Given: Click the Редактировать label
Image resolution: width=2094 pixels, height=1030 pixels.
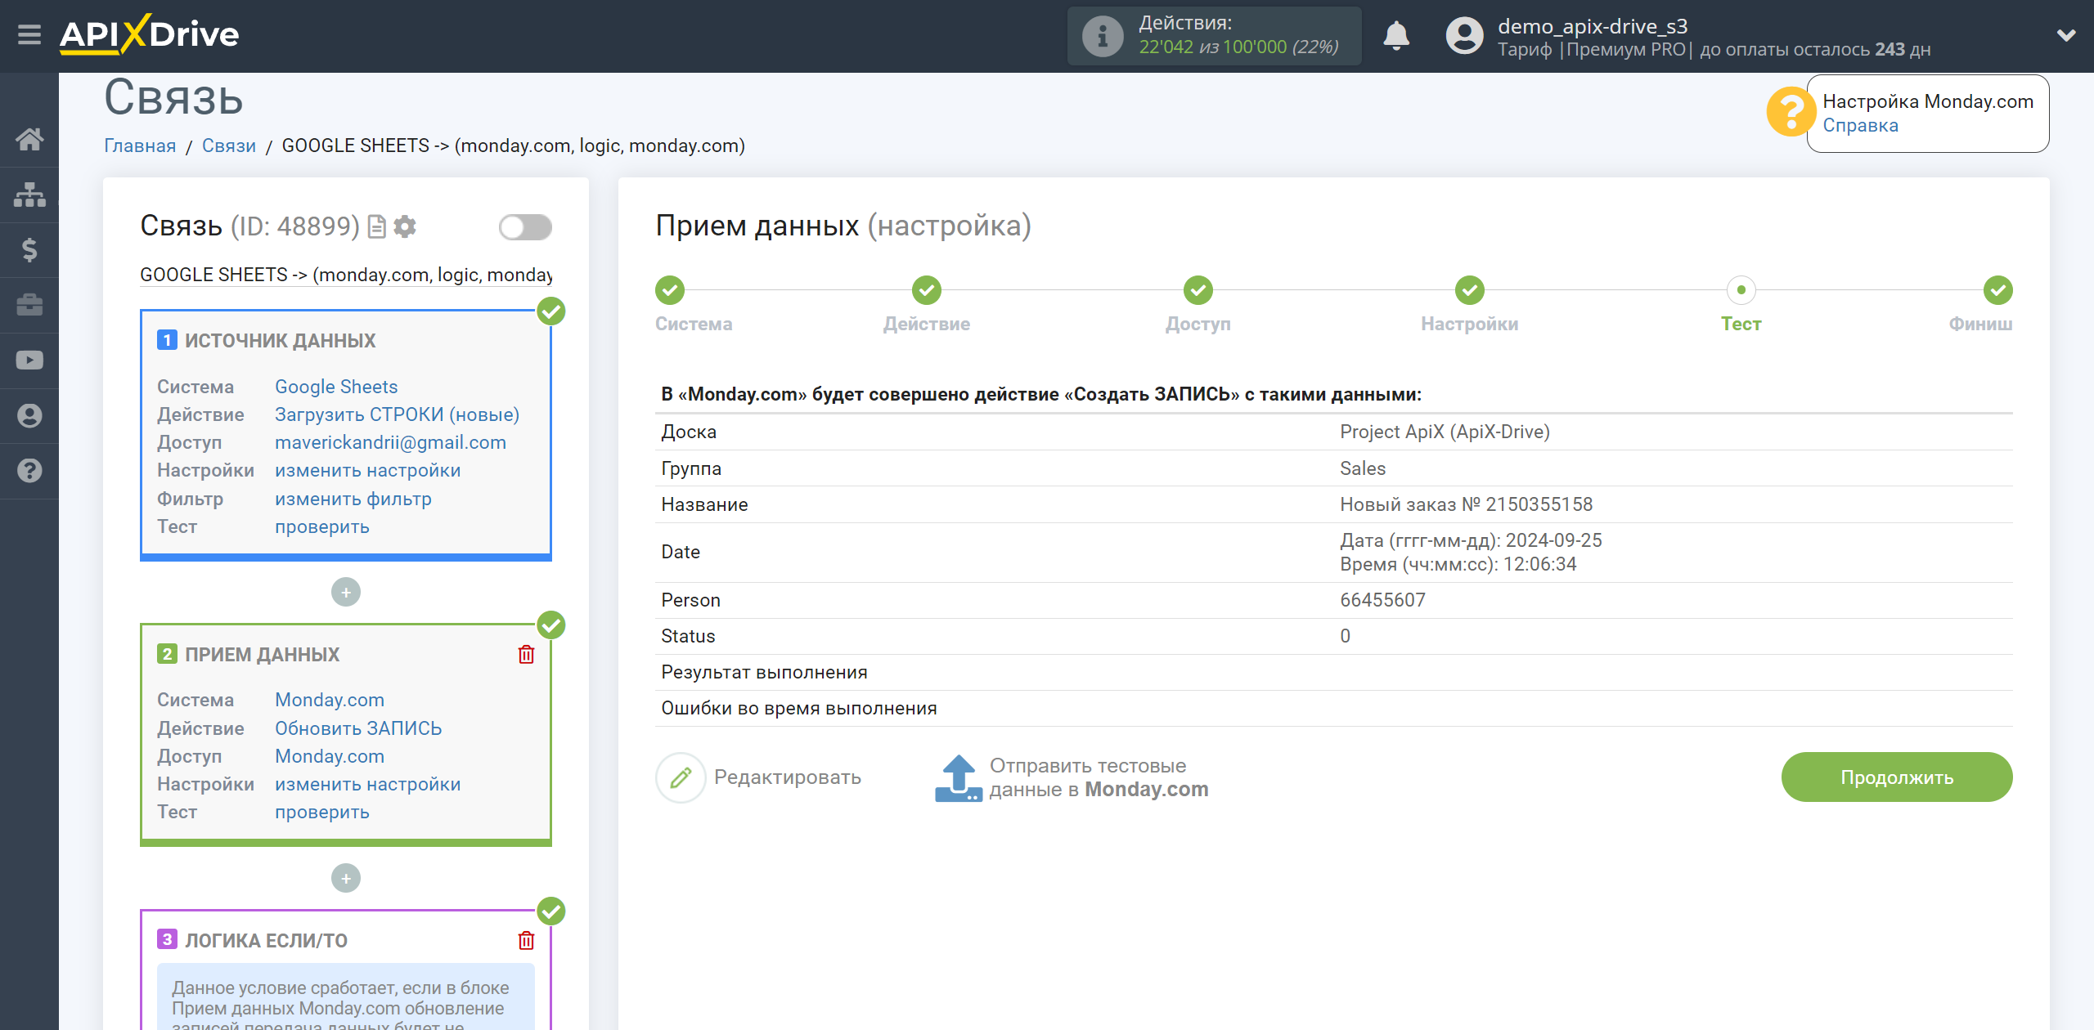Looking at the screenshot, I should pos(787,777).
